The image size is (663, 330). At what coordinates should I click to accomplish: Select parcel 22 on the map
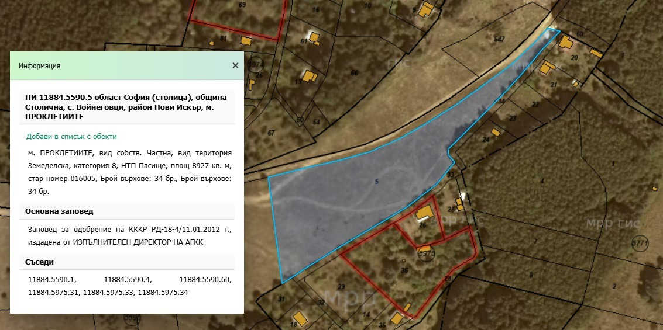[534, 105]
